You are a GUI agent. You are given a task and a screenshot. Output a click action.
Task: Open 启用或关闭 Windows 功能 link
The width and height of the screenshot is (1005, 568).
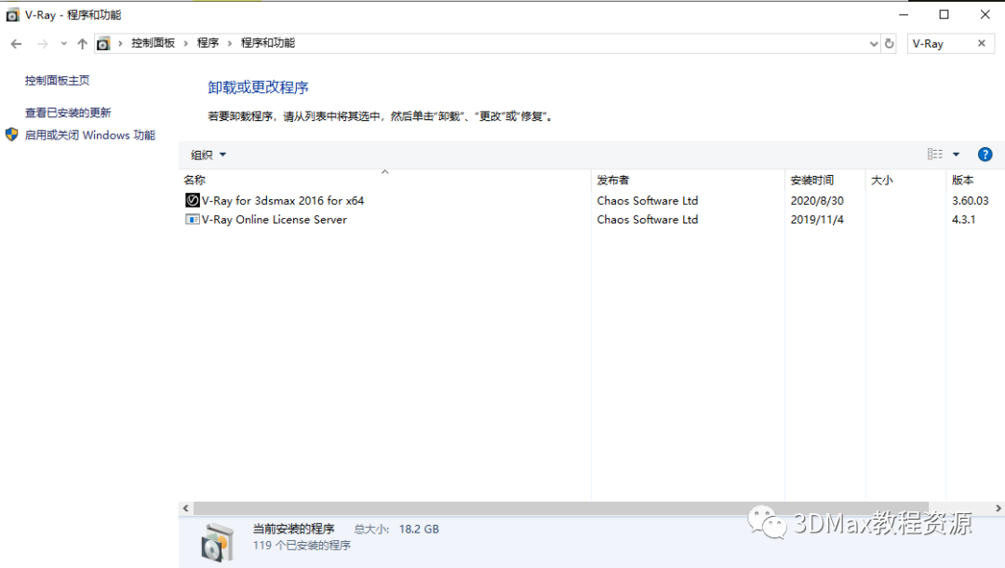pos(89,135)
